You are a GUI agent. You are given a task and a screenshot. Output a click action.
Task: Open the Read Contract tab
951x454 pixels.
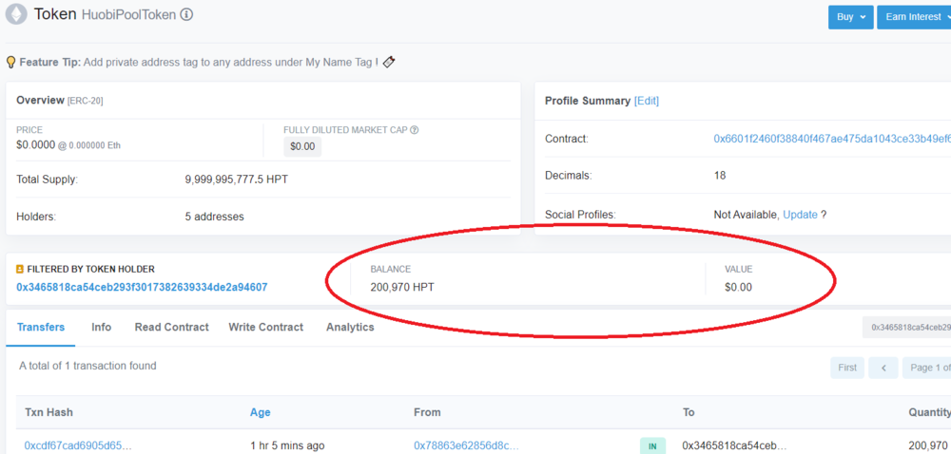coord(171,327)
